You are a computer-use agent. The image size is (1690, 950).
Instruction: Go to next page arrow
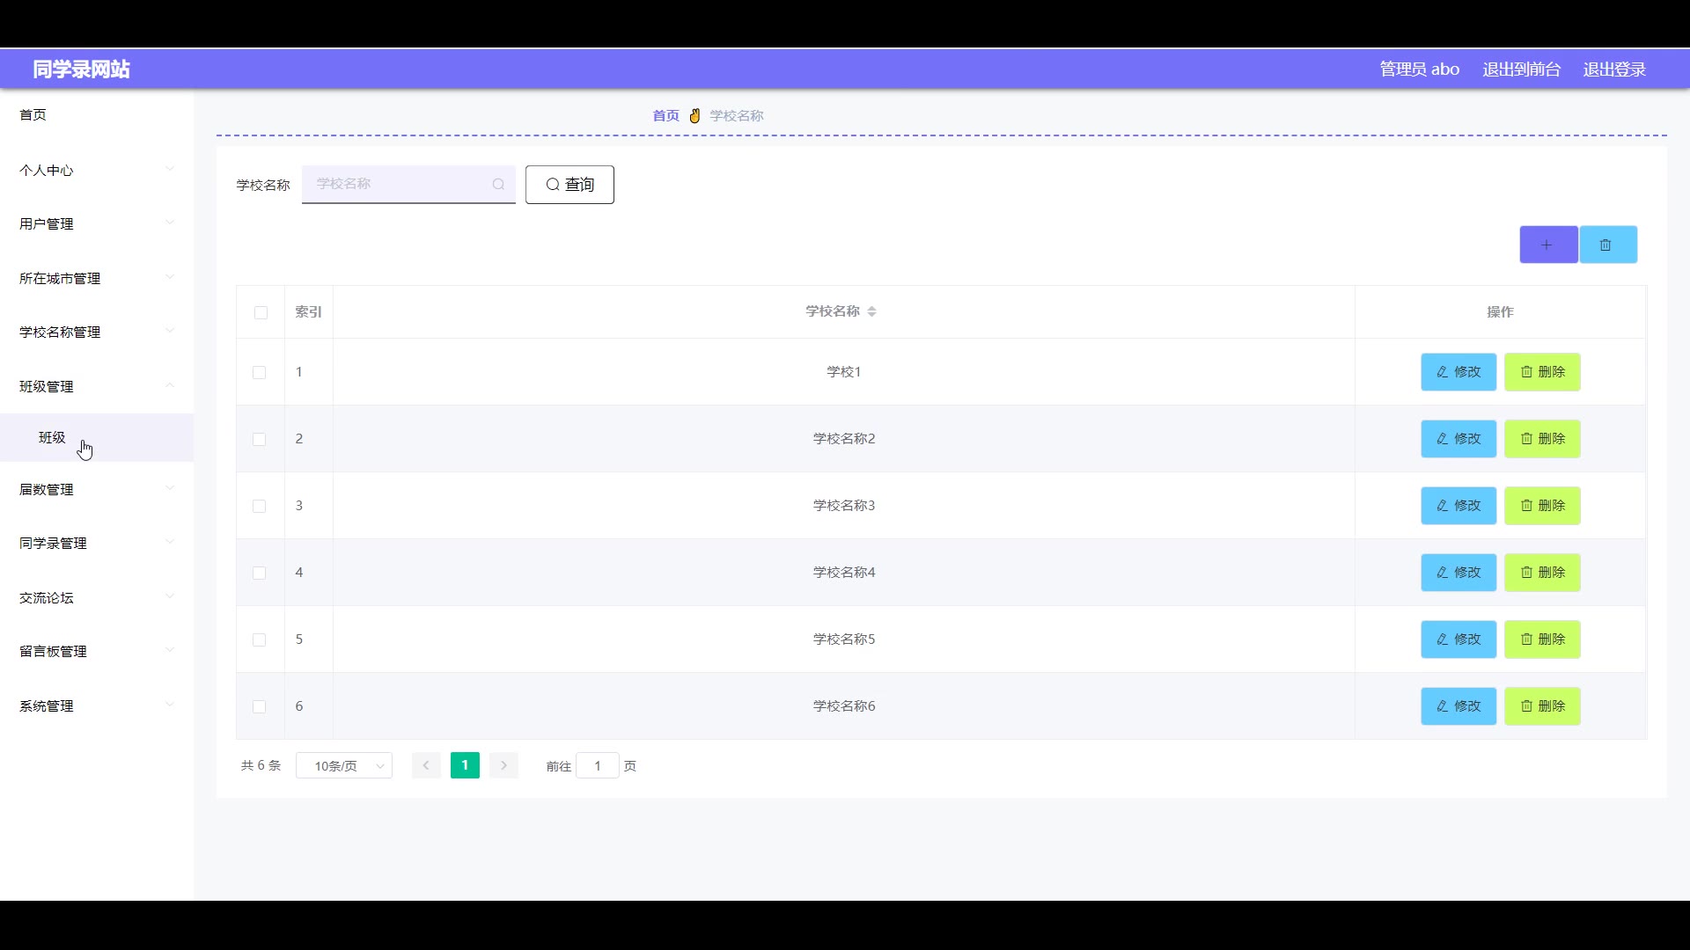click(x=503, y=765)
